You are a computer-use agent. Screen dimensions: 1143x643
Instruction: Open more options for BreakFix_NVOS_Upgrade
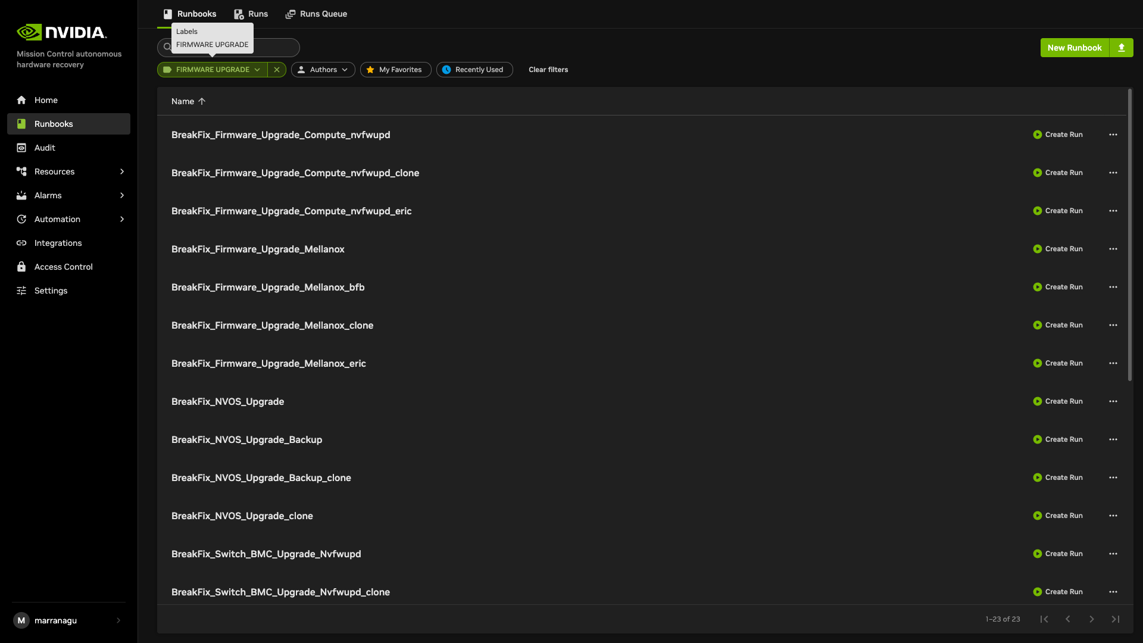click(x=1113, y=401)
